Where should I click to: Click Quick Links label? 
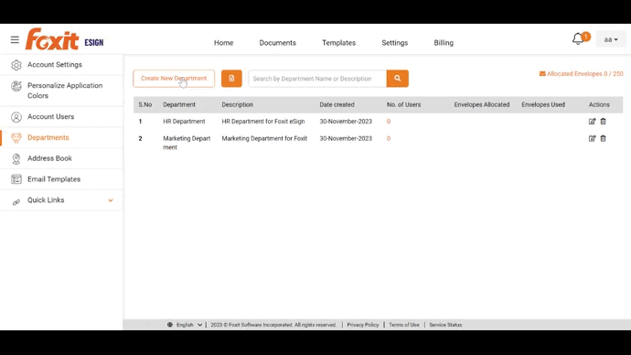(46, 200)
